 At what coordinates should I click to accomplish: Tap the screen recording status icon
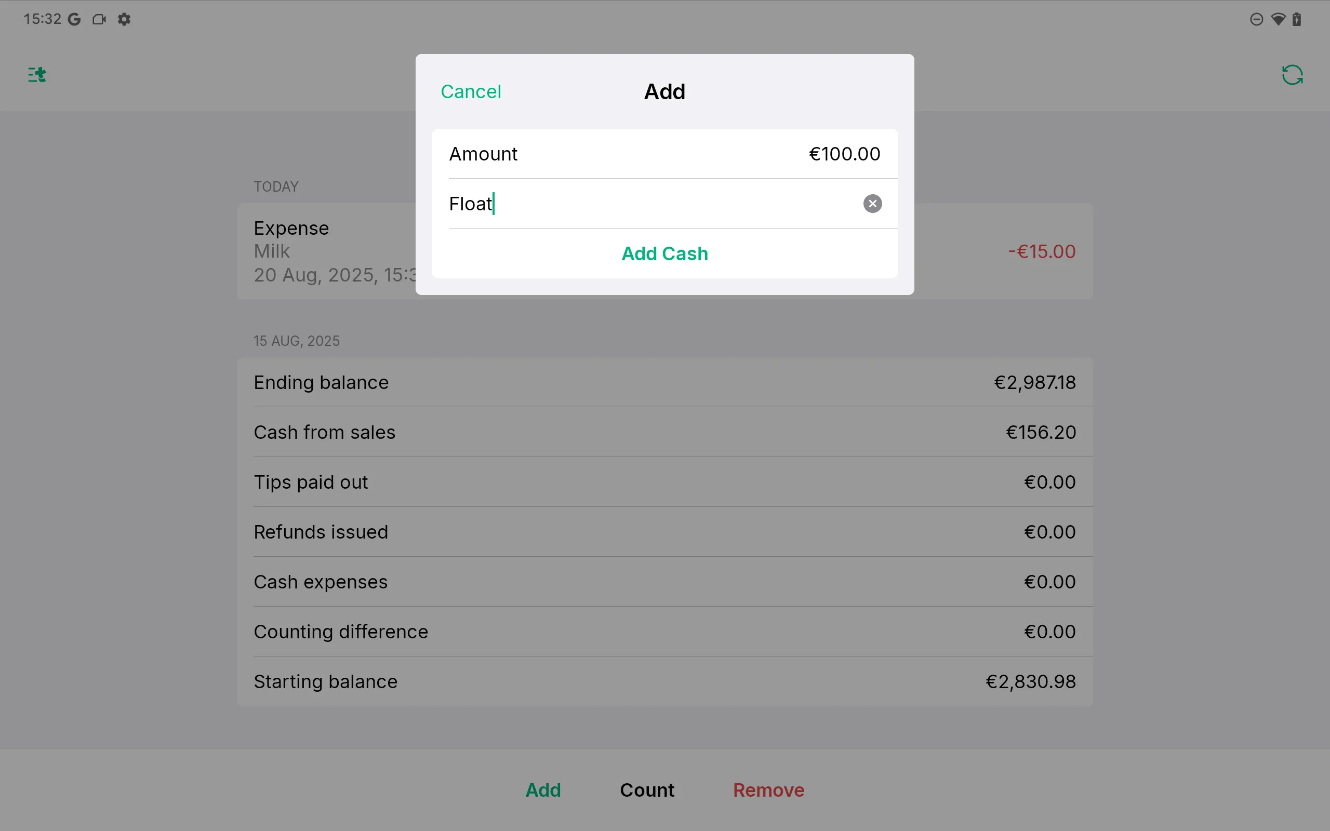[x=99, y=19]
